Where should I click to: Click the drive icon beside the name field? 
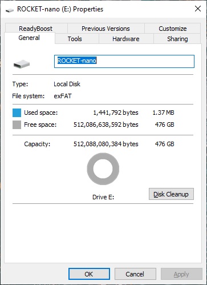[22, 64]
